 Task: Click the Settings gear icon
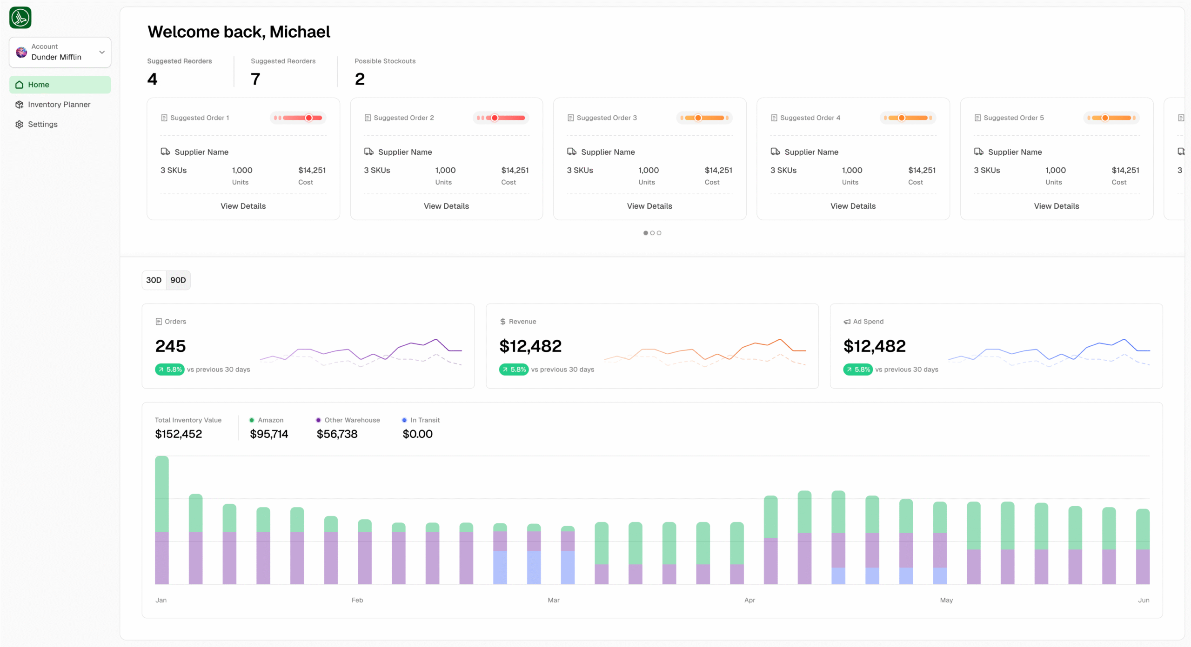[19, 124]
